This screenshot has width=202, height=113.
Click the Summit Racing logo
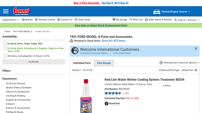(x=21, y=11)
